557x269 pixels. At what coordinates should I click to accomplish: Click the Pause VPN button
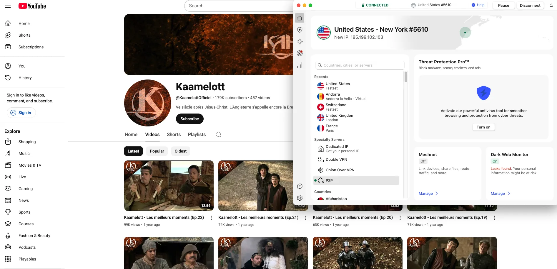coord(503,5)
